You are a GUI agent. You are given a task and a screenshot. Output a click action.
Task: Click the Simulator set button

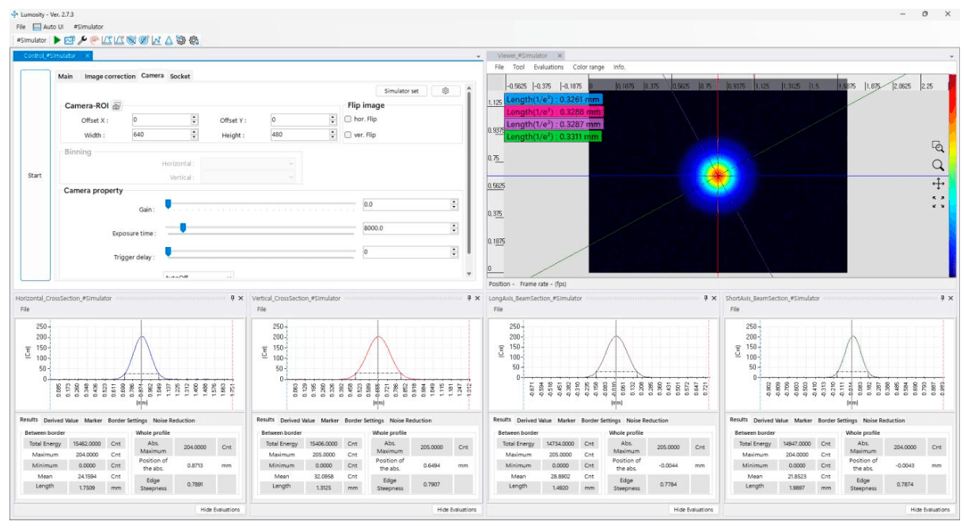402,91
